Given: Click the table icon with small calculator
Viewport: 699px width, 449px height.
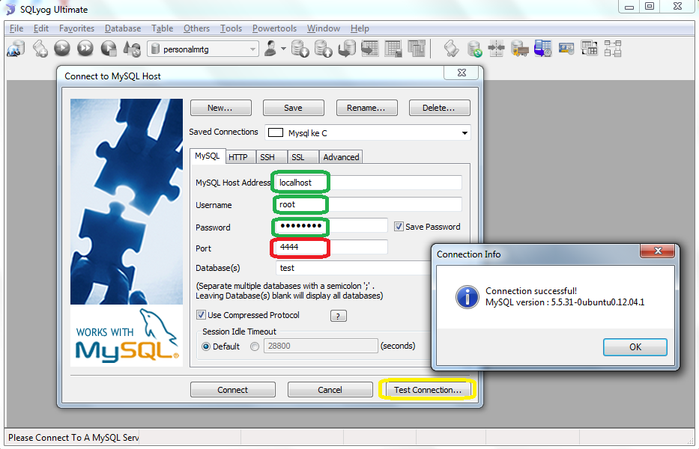Looking at the screenshot, I should (393, 49).
